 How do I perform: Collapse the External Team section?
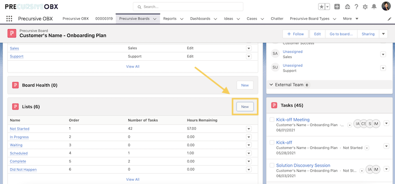(271, 85)
